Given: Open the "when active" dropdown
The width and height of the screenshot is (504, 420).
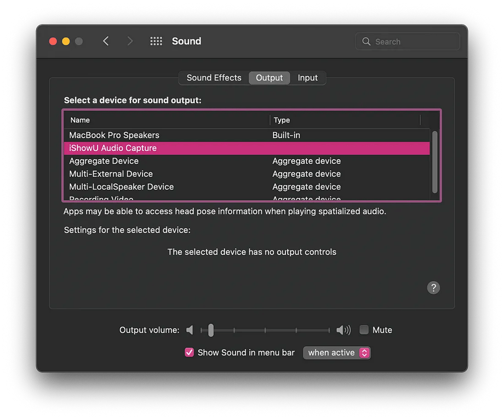Looking at the screenshot, I should coord(337,353).
